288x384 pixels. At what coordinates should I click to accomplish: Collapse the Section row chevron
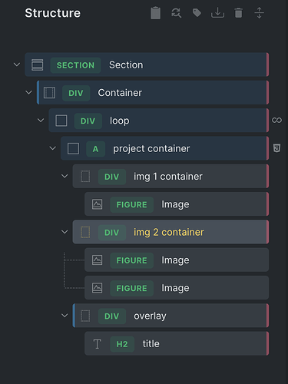(17, 65)
